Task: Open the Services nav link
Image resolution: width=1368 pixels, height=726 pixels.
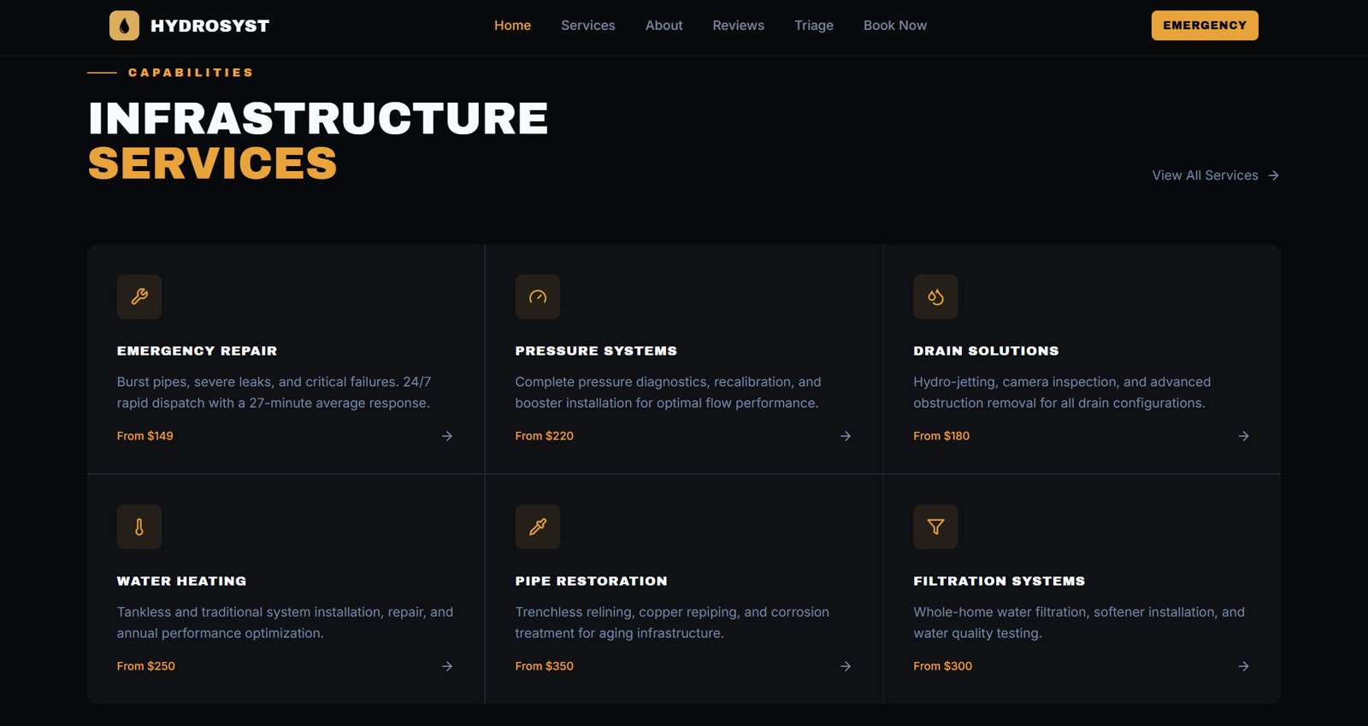Action: pyautogui.click(x=588, y=26)
